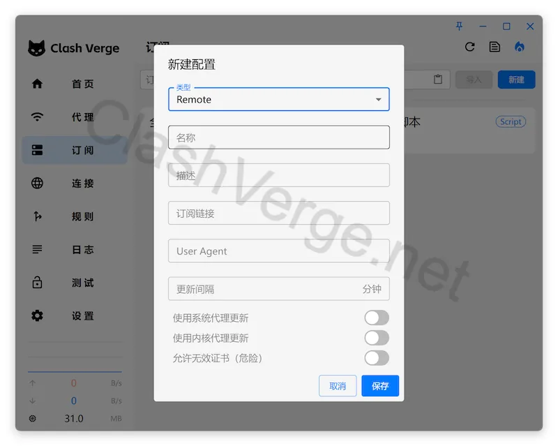Toggle 允许无效证书 (危险) switch
The width and height of the screenshot is (558, 446).
[377, 358]
